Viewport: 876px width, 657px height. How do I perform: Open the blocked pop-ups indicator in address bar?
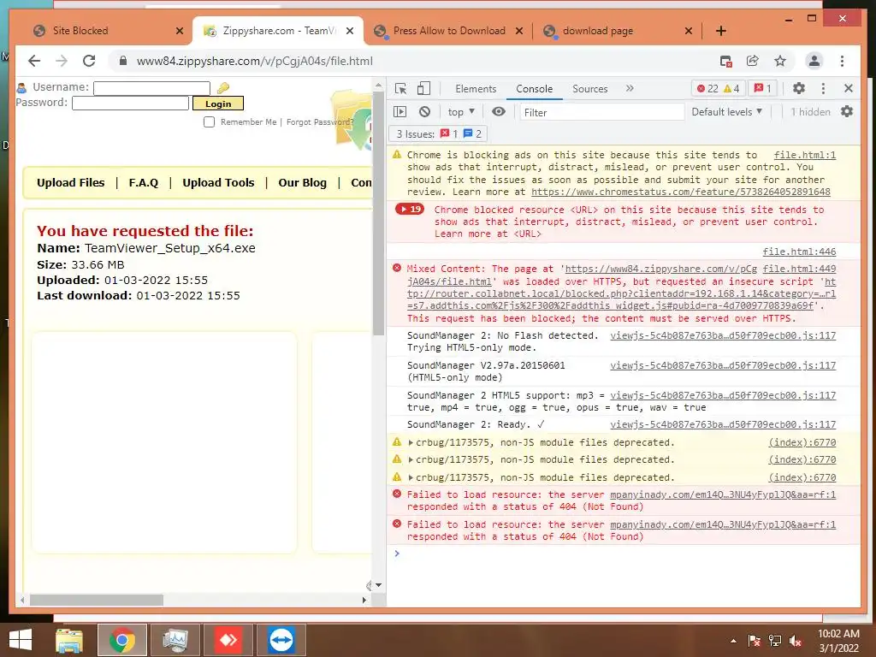click(725, 62)
